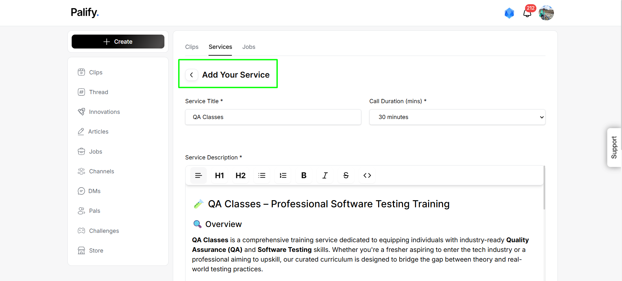Open Store in the sidebar
The image size is (622, 281).
coord(90,251)
